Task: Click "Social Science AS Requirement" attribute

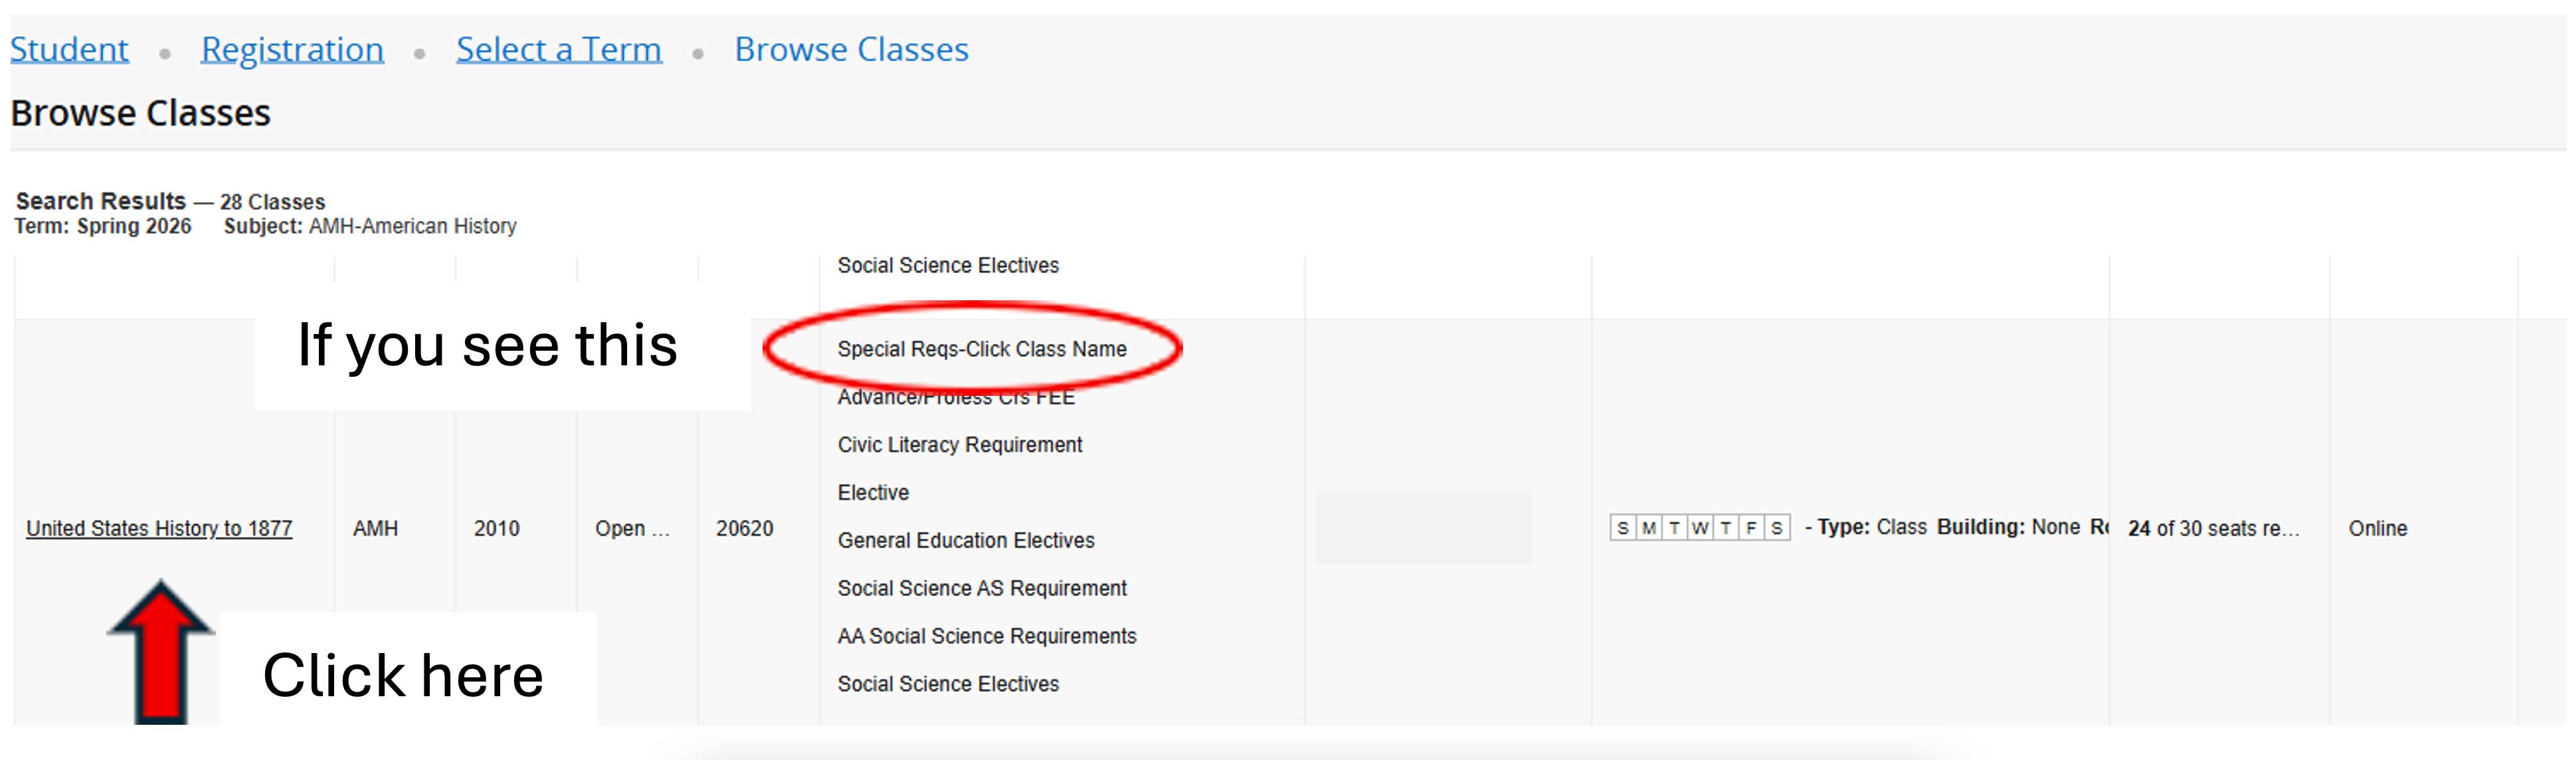Action: click(983, 588)
